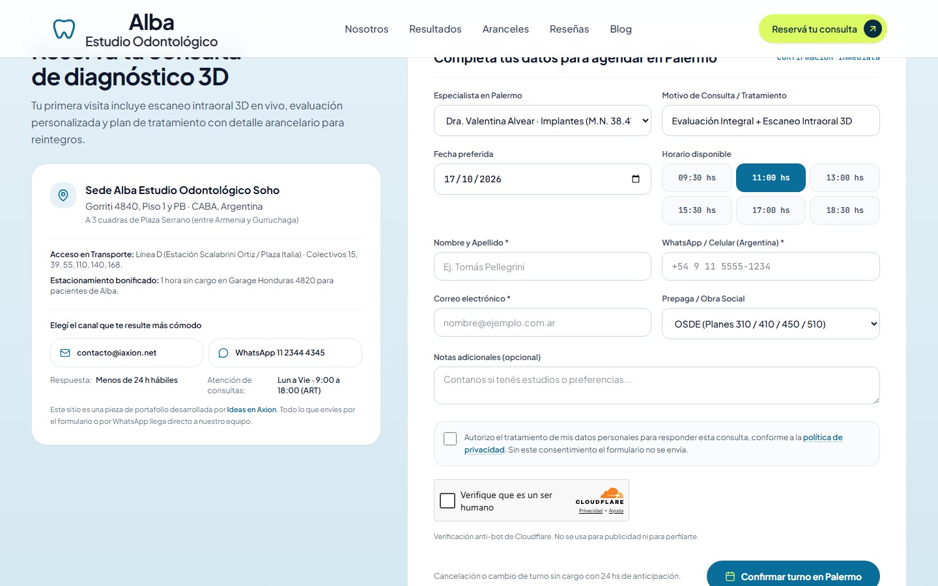Image resolution: width=938 pixels, height=586 pixels.
Task: Click the envelope icon next to contacto@iaxion.net
Action: 65,353
